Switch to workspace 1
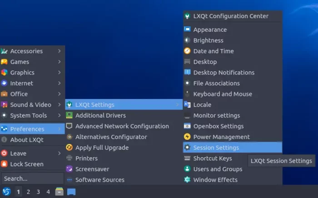This screenshot has height=198, width=318. tap(19, 192)
